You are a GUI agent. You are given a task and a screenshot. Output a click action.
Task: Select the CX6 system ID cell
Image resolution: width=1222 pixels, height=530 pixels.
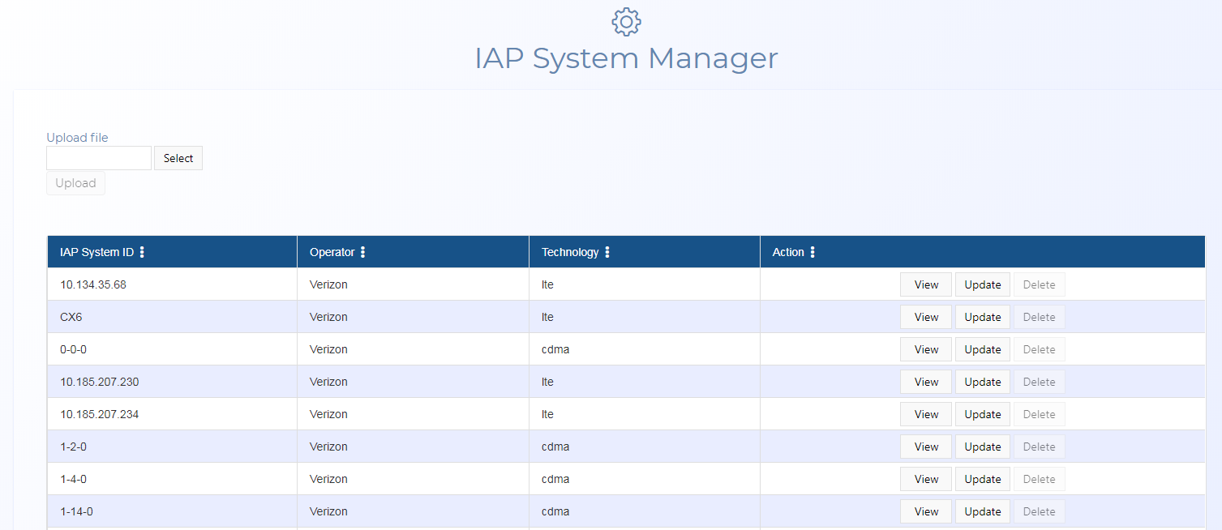pyautogui.click(x=71, y=317)
